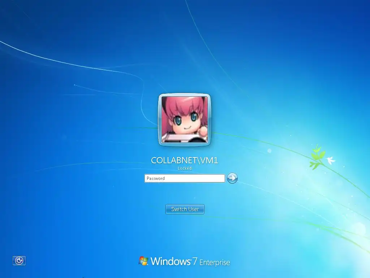The height and width of the screenshot is (278, 370).
Task: Select the COLLABNET\VM1 account picture
Action: [x=185, y=119]
